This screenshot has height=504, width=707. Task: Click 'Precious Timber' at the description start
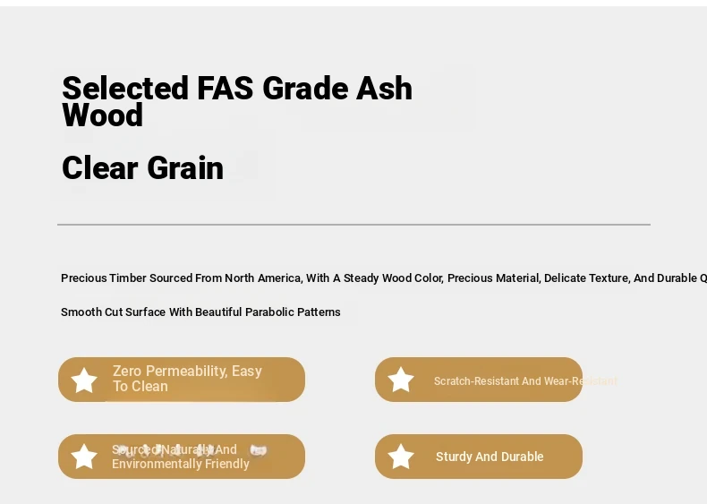pyautogui.click(x=104, y=278)
